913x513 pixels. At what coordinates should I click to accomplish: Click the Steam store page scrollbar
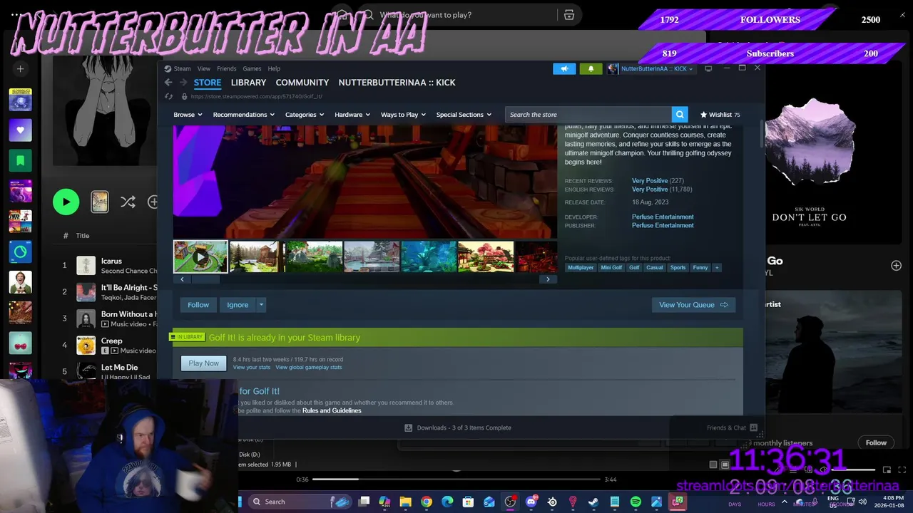[761, 135]
